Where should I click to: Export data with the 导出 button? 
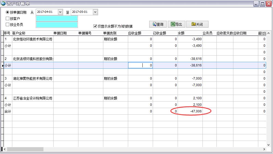176,24
